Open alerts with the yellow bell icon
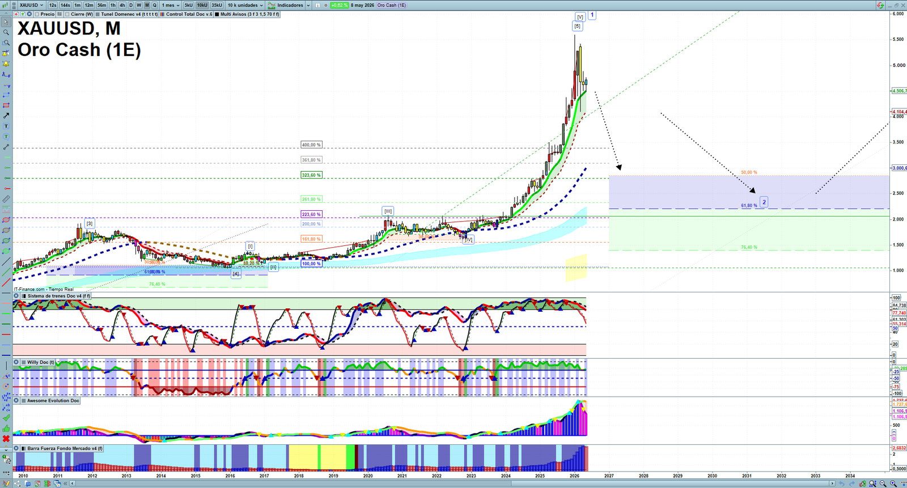 [6, 64]
